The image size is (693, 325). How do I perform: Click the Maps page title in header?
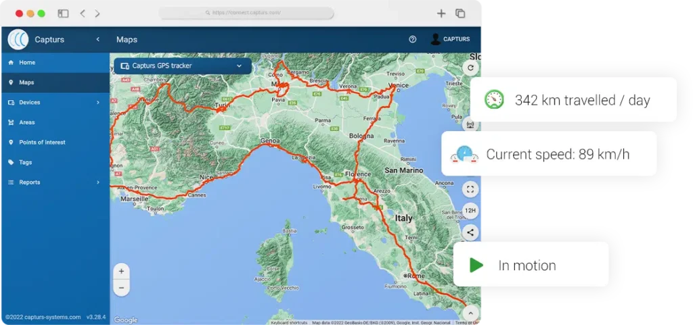coord(127,39)
